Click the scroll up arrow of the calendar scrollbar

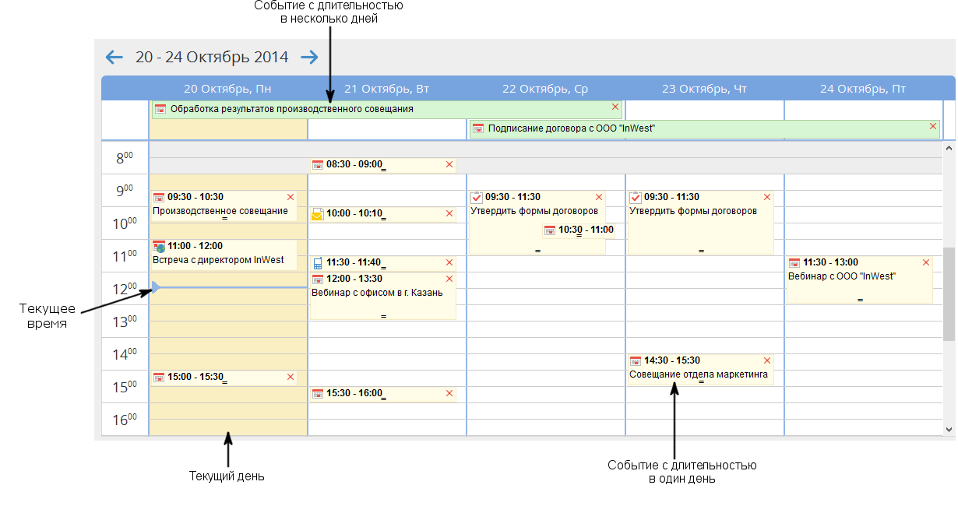tap(949, 148)
